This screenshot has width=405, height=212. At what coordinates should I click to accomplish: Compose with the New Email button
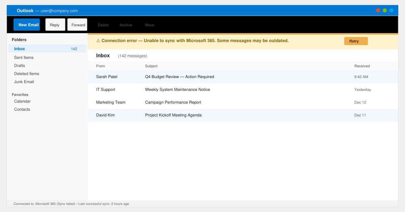click(x=27, y=25)
